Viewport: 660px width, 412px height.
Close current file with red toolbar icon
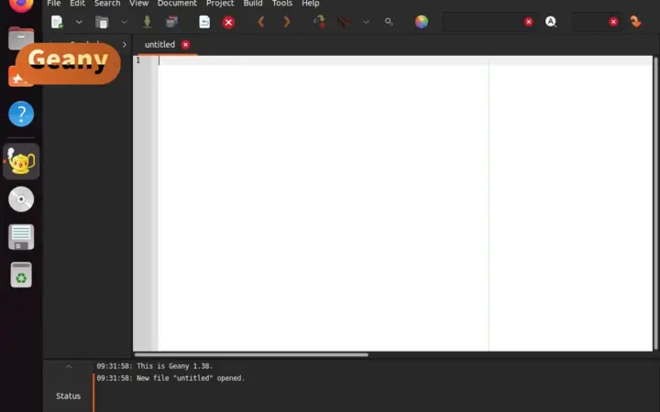228,22
